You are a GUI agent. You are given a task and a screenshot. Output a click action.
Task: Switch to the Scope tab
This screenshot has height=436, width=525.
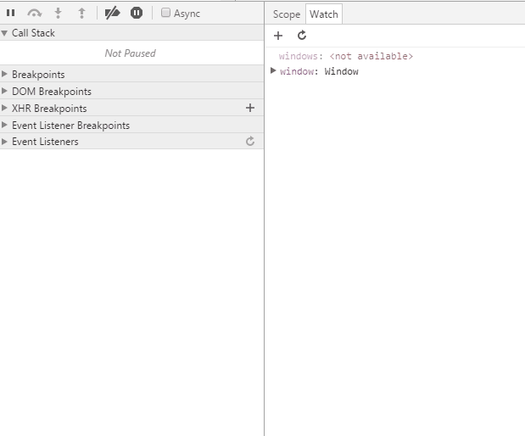click(x=287, y=14)
